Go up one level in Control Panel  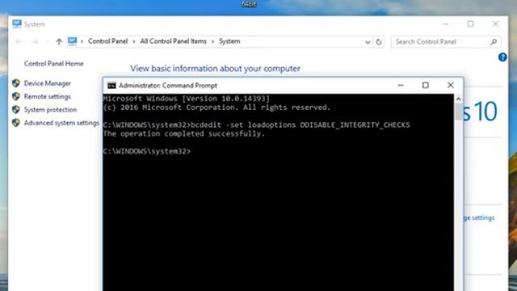click(x=59, y=41)
